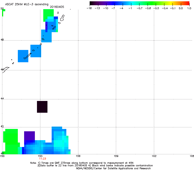Image resolution: width=194 pixels, height=170 pixels.
Task: Click the colorbar label '-1'
Action: click(130, 8)
